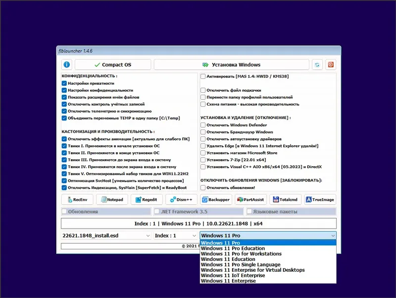Toggle the .NET Framework 3.5 checkbox
The width and height of the screenshot is (396, 298).
(x=157, y=211)
